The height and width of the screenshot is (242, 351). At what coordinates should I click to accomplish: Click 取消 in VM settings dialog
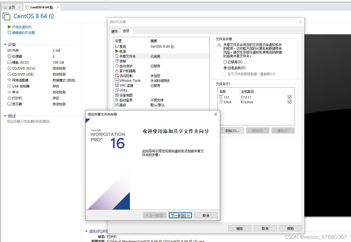[x=265, y=228]
